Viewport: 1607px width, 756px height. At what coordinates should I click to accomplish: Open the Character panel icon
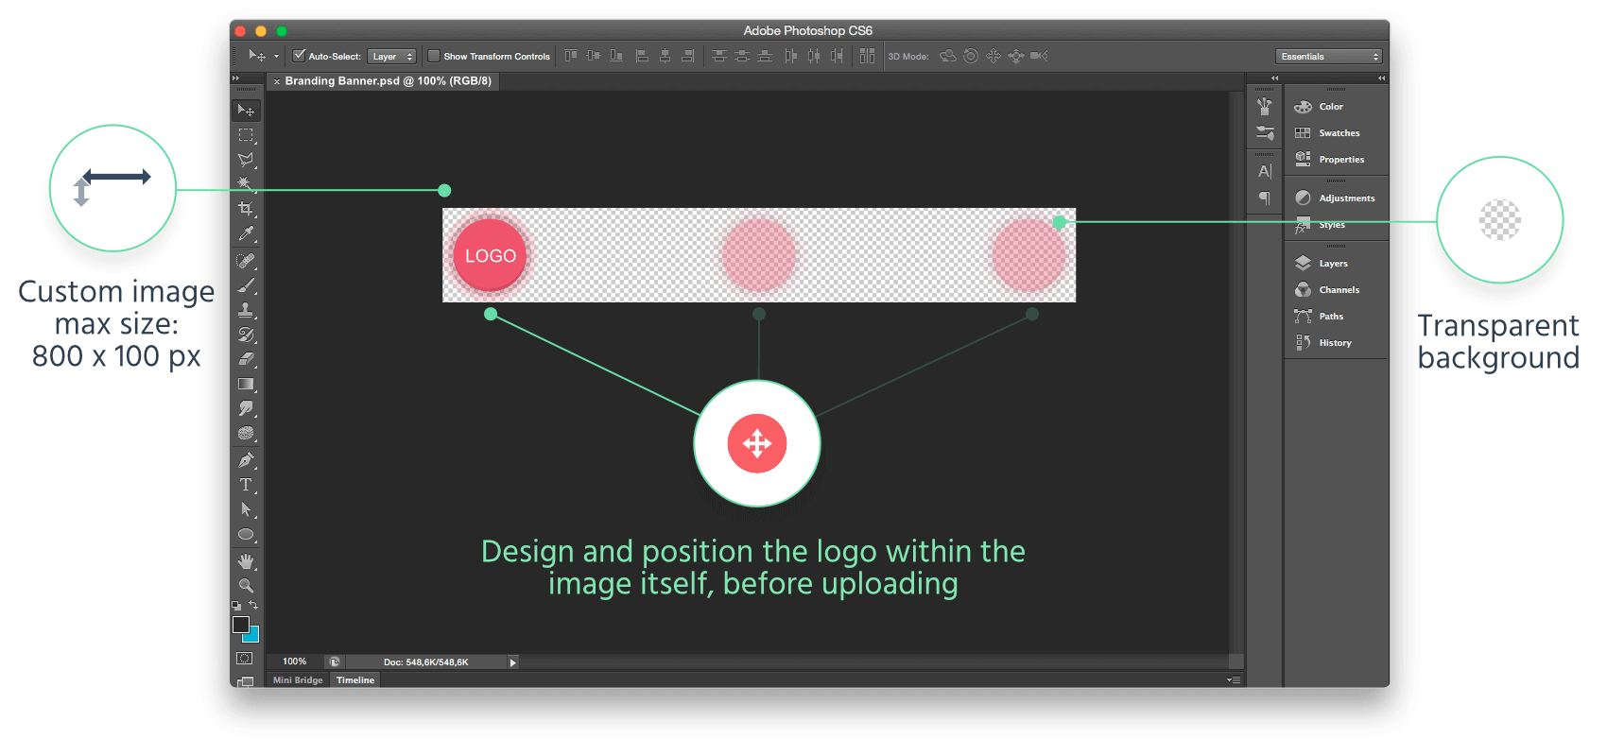click(1265, 171)
